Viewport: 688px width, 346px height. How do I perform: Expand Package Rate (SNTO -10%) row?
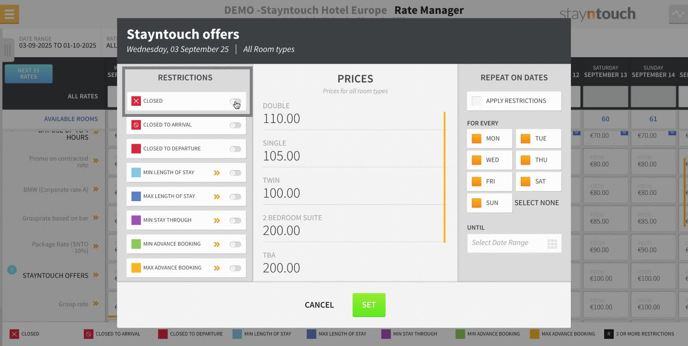point(96,246)
